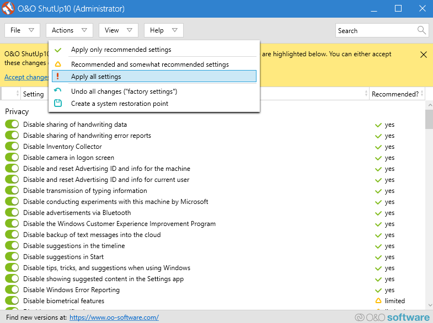Select Apply only recommended settings
433x323 pixels.
point(154,50)
